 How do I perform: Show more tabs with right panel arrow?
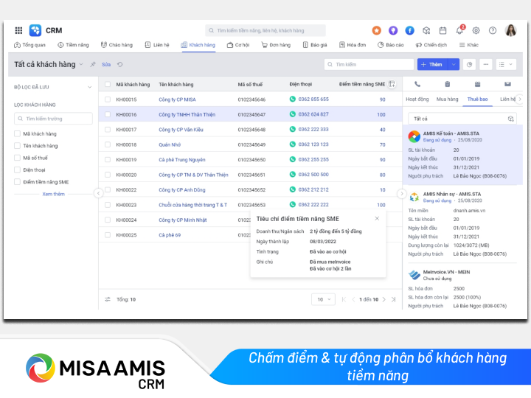click(x=520, y=99)
